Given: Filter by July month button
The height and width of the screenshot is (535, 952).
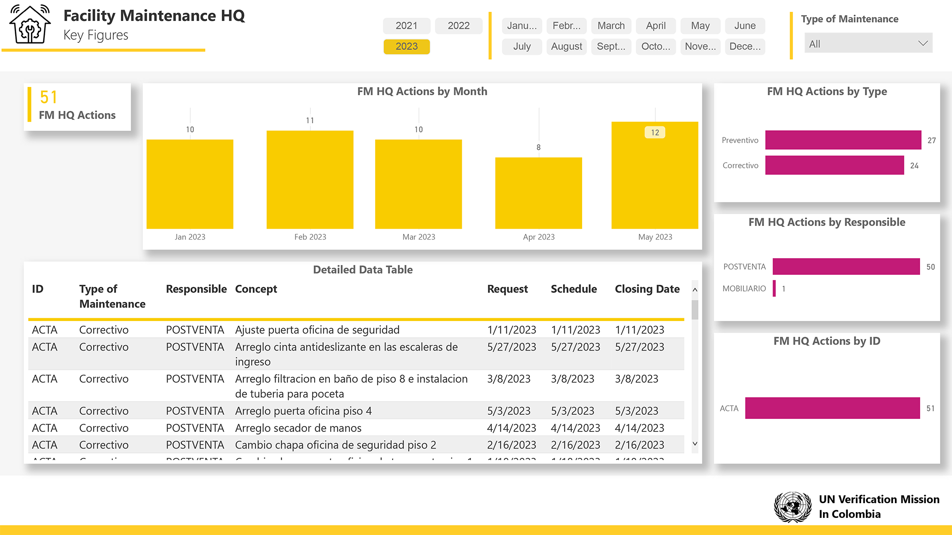Looking at the screenshot, I should [x=522, y=47].
